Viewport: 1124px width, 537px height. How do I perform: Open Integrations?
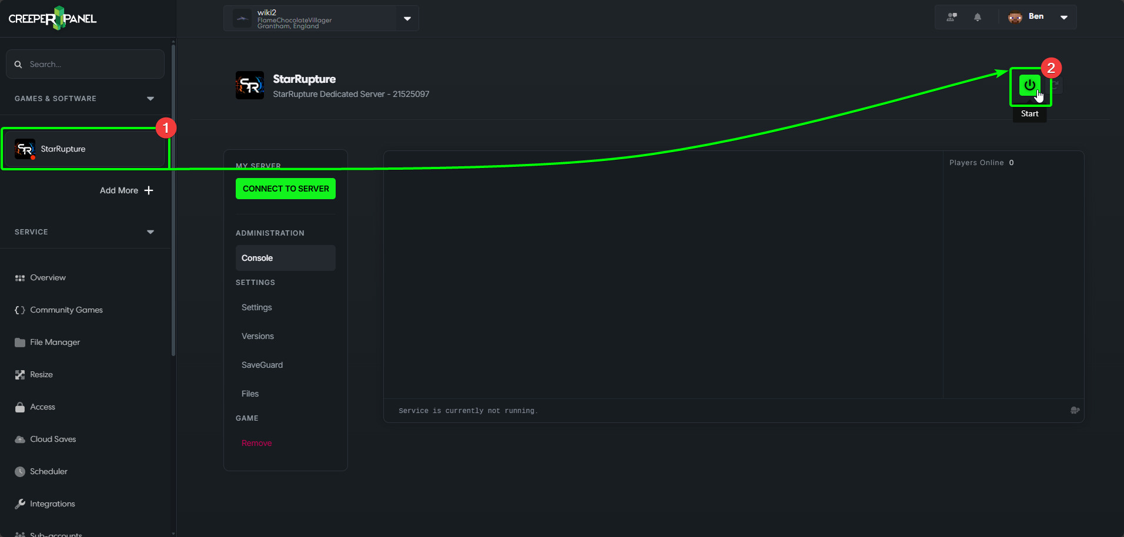[x=53, y=504]
